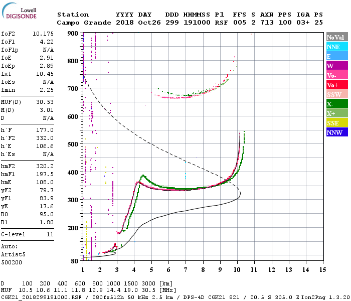This screenshot has width=351, height=301.
Task: Click the time 191000 in header
Action: click(197, 23)
